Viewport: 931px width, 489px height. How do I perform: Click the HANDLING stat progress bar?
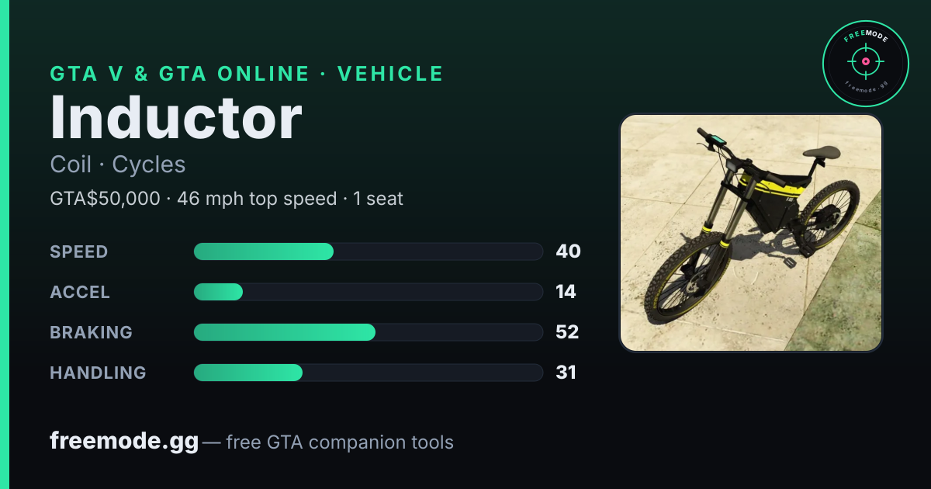(x=368, y=373)
